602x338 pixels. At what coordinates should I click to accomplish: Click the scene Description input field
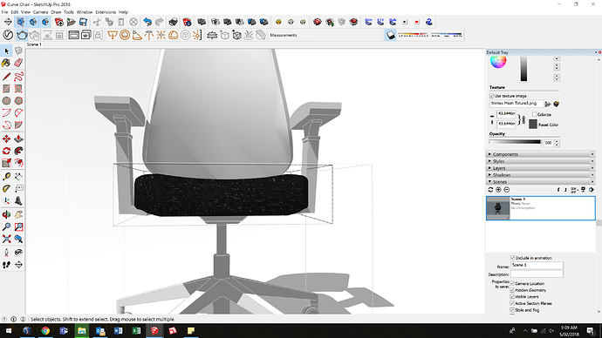click(537, 274)
